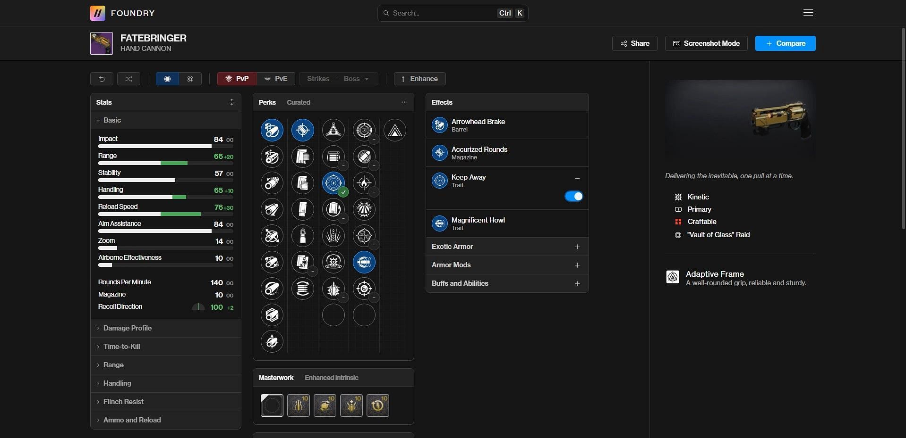
Task: Expand the Flinch Resist section
Action: tap(165, 402)
